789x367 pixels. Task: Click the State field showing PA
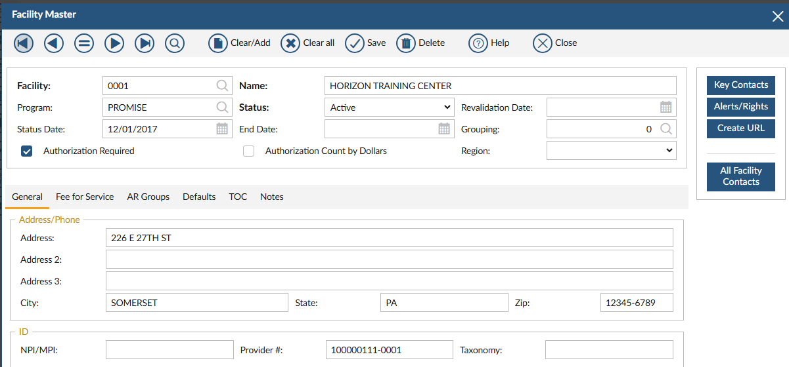[x=444, y=302]
